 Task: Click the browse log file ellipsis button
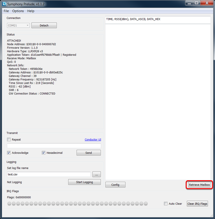click(97, 174)
